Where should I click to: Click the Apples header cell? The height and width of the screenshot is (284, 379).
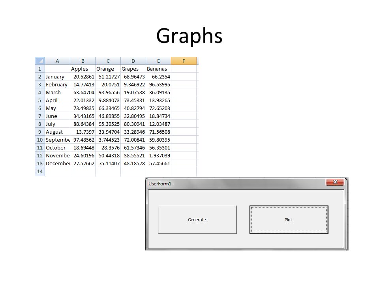[x=83, y=69]
